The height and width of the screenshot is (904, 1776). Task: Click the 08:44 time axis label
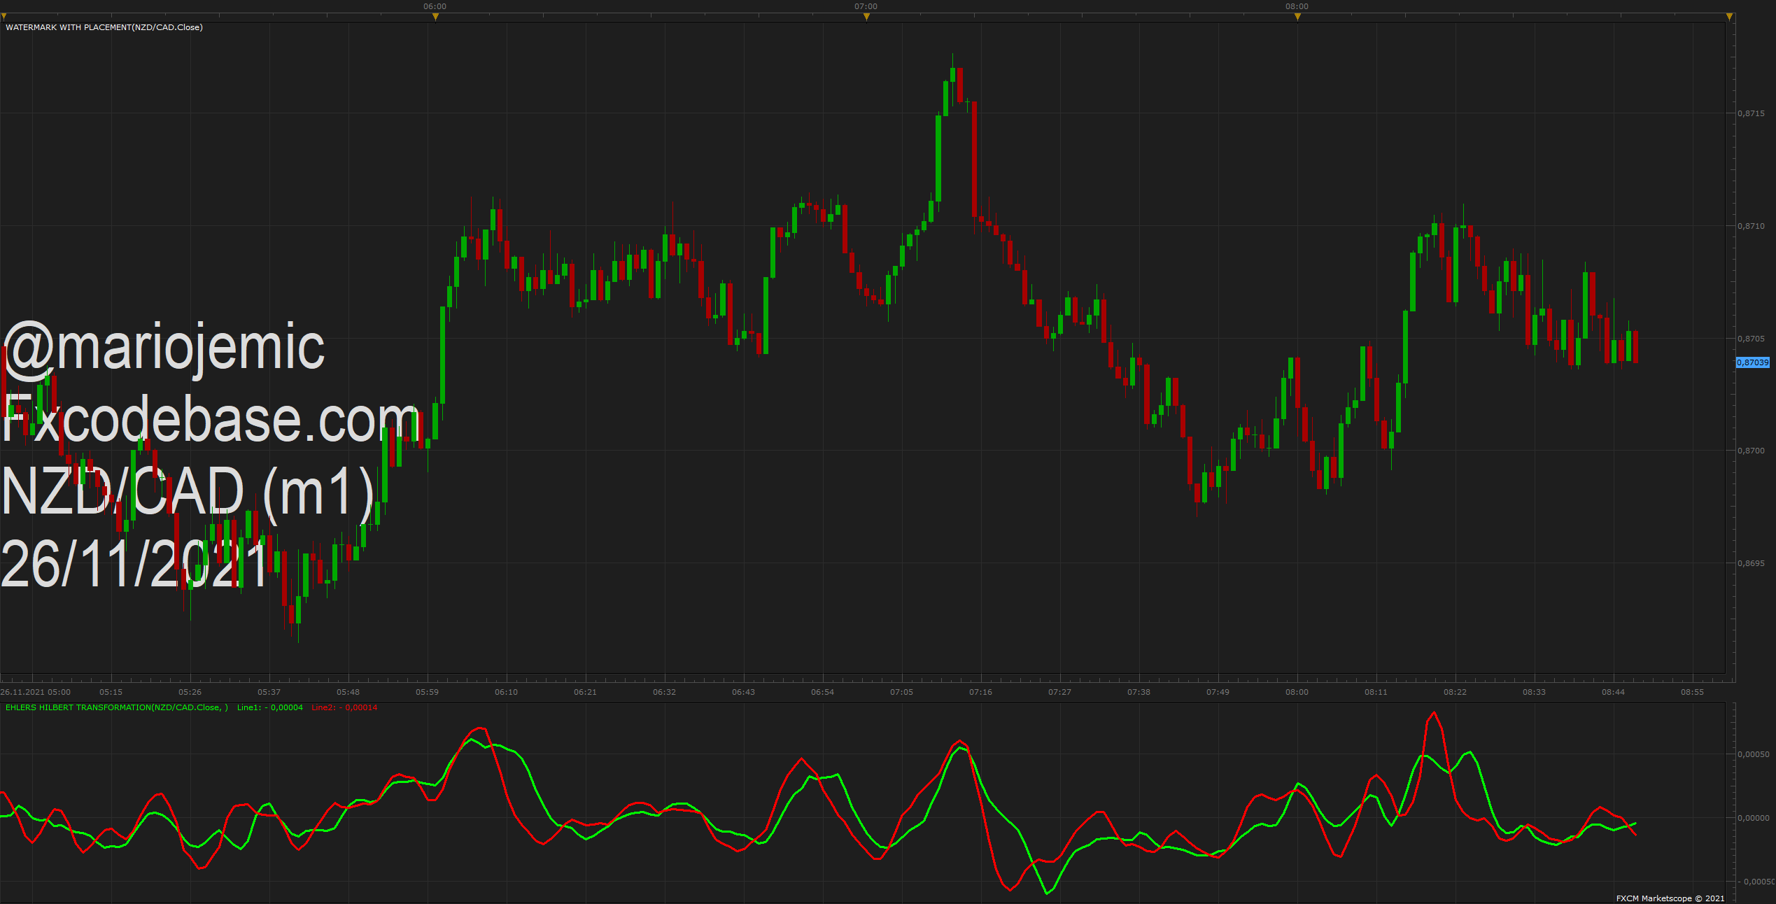tap(1613, 692)
